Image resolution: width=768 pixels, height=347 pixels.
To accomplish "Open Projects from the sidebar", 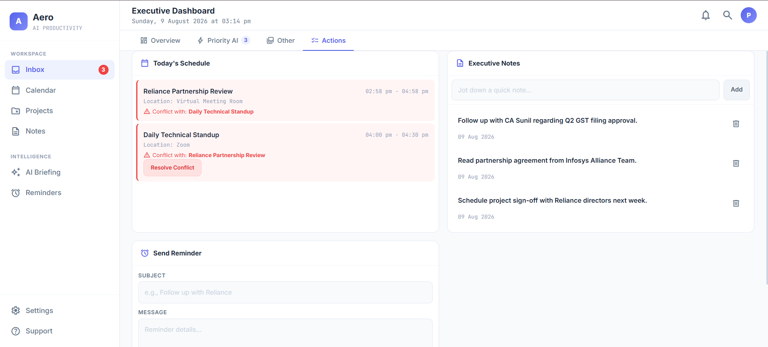I will pyautogui.click(x=60, y=111).
